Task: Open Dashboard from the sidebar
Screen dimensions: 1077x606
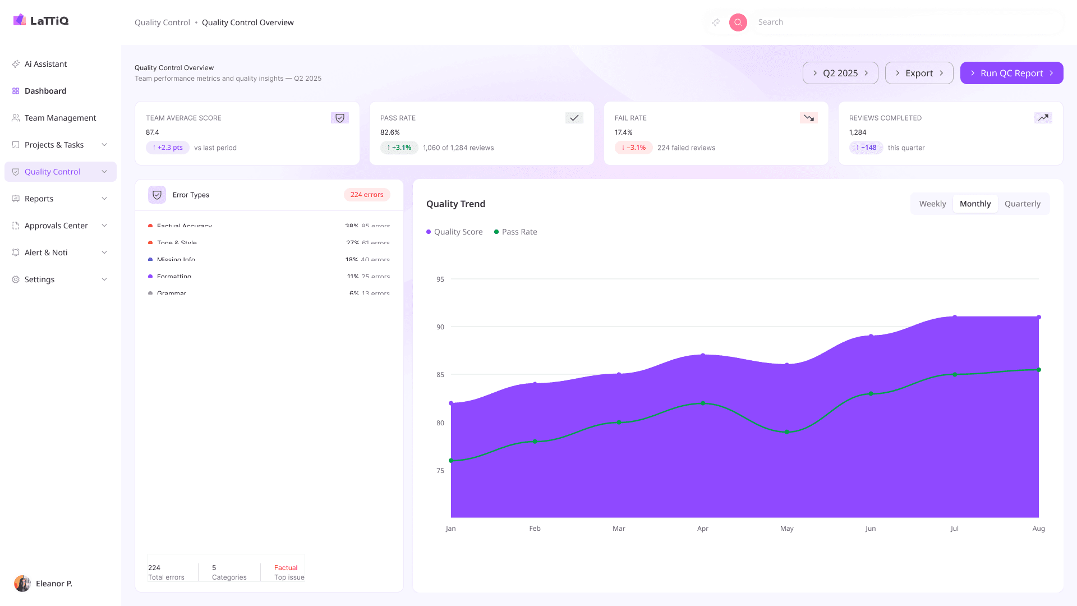Action: pyautogui.click(x=61, y=91)
